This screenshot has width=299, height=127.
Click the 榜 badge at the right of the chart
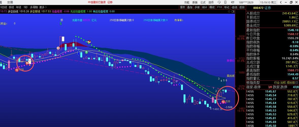click(x=223, y=102)
